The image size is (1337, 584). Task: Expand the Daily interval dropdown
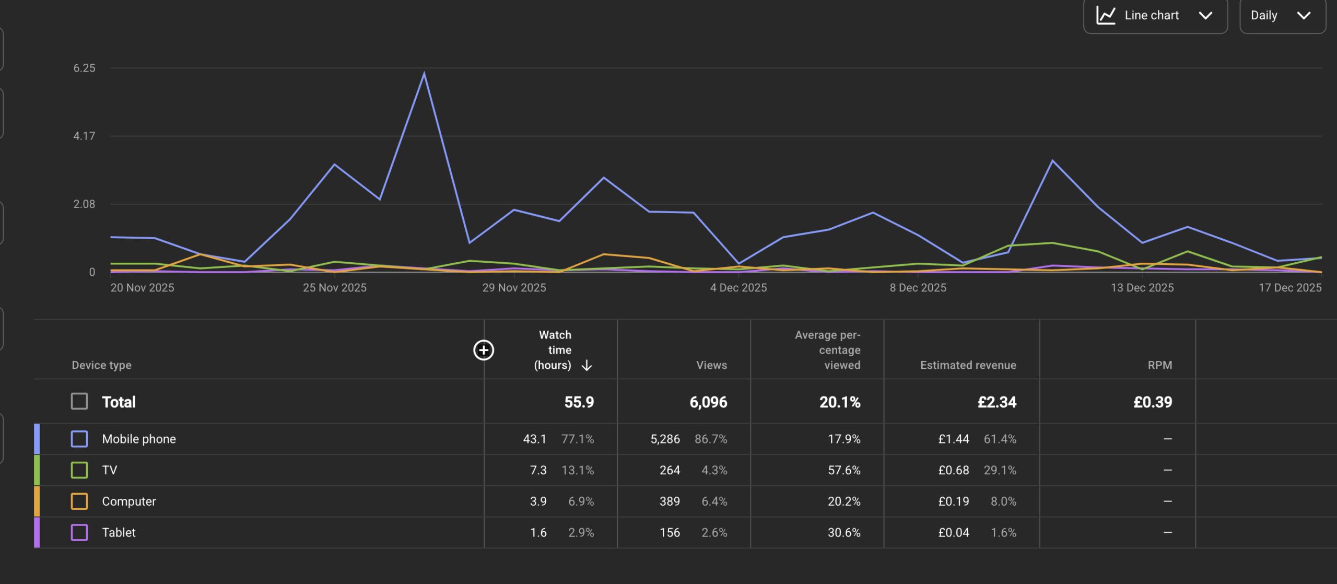pos(1282,16)
